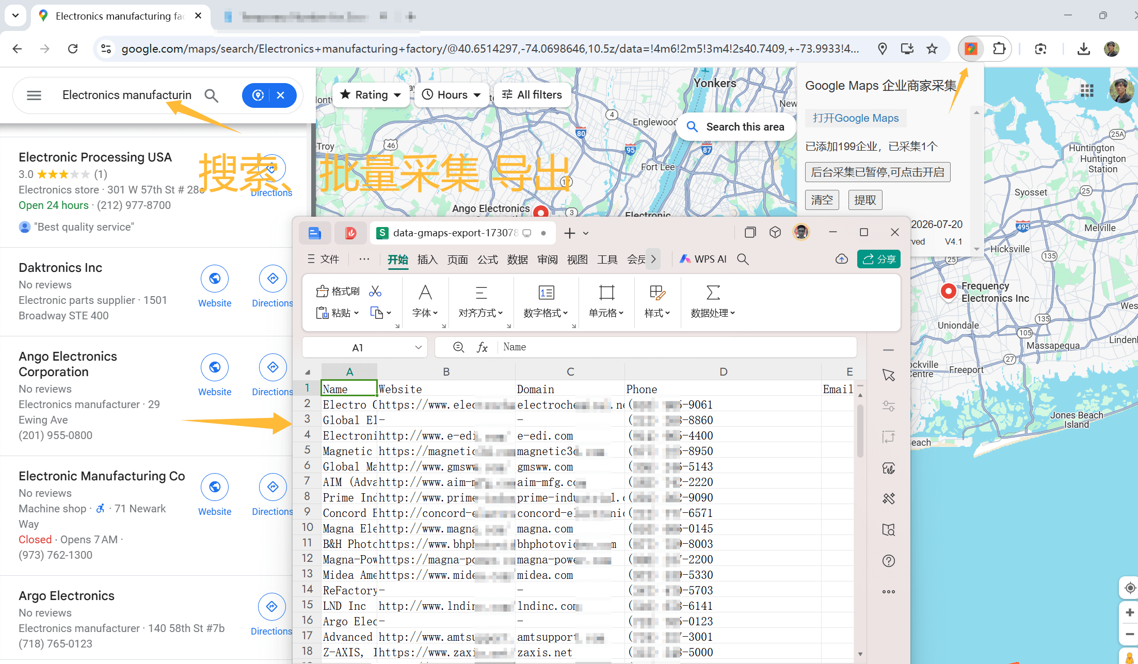Open Ango Electronics Corporation Website icon
Image resolution: width=1138 pixels, height=664 pixels.
tap(215, 367)
